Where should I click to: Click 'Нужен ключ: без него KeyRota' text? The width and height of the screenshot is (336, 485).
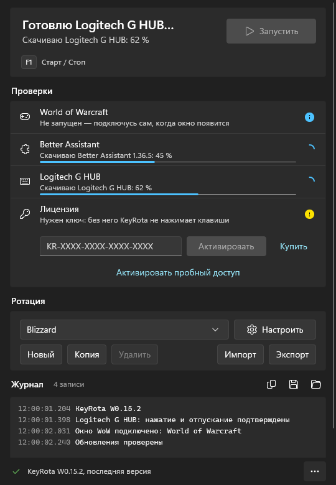point(134,220)
